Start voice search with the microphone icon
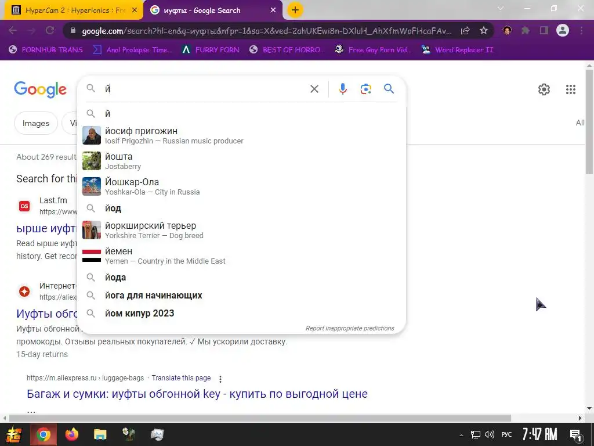The width and height of the screenshot is (594, 446). (342, 89)
